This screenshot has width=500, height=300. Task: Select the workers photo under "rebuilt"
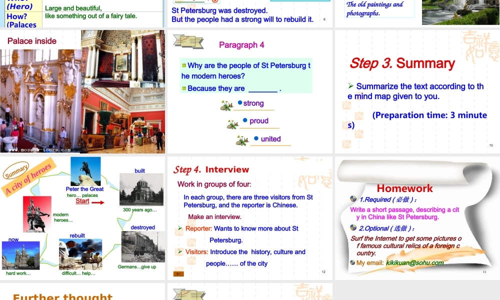(x=80, y=254)
